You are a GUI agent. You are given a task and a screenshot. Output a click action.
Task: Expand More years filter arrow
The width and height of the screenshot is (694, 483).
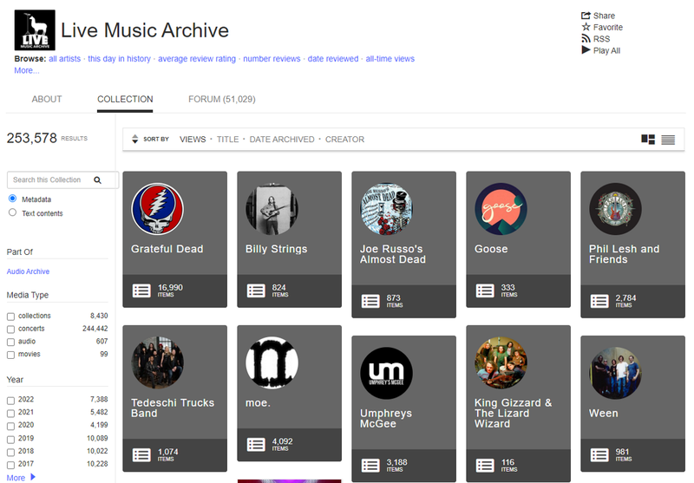click(33, 477)
